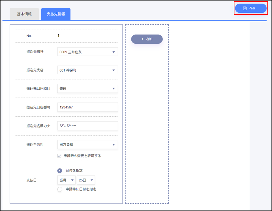Click the floppy disk icon on 保存
The image size is (272, 211).
[x=245, y=8]
